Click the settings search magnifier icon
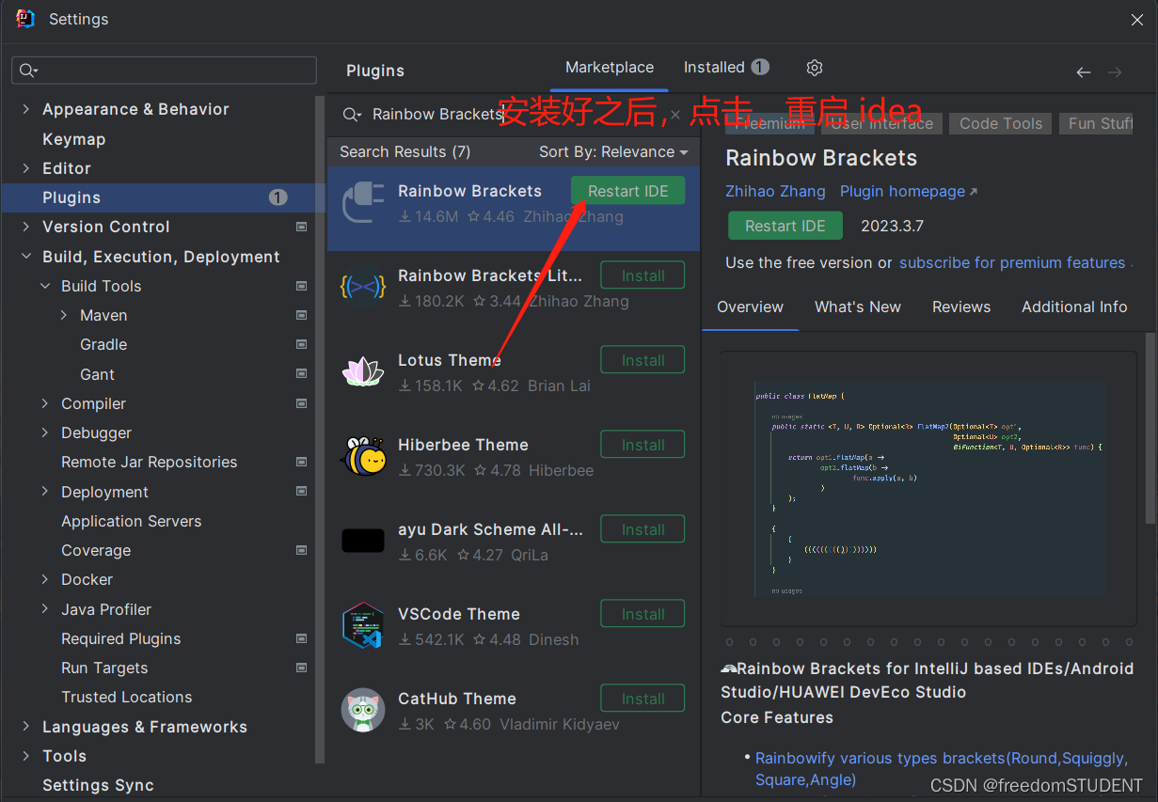The image size is (1158, 802). pyautogui.click(x=28, y=71)
